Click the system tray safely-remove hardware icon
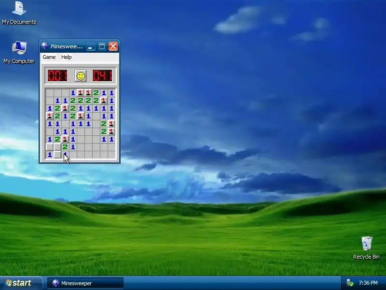Viewport: 386px width, 290px height. (349, 283)
